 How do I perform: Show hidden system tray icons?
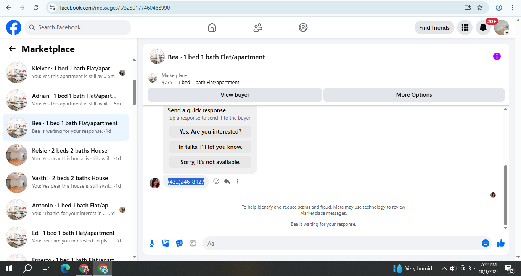tap(444, 268)
